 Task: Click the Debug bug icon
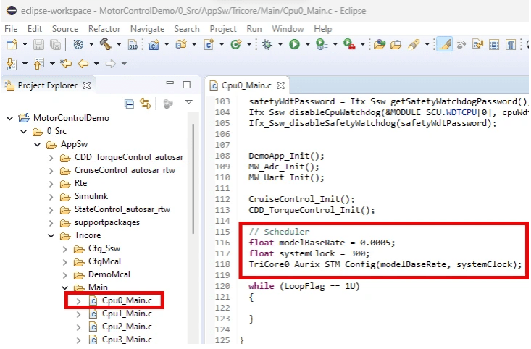click(266, 45)
